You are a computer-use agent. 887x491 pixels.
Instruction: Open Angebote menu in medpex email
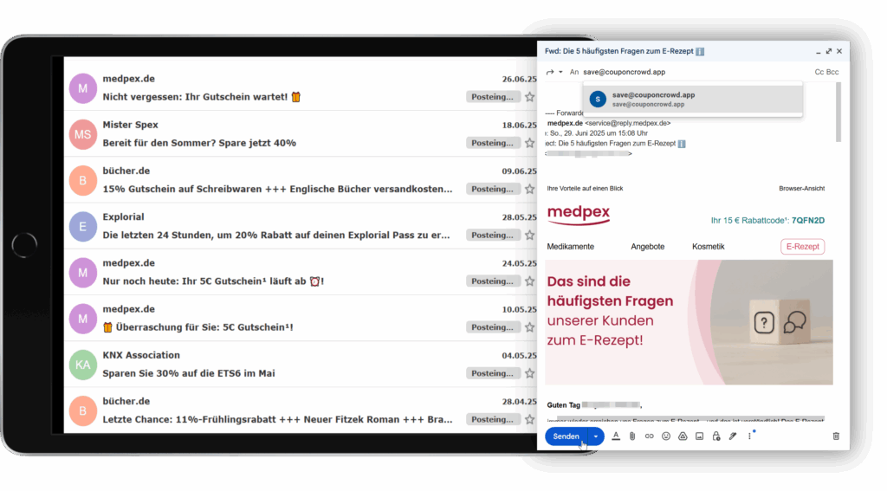click(x=648, y=247)
